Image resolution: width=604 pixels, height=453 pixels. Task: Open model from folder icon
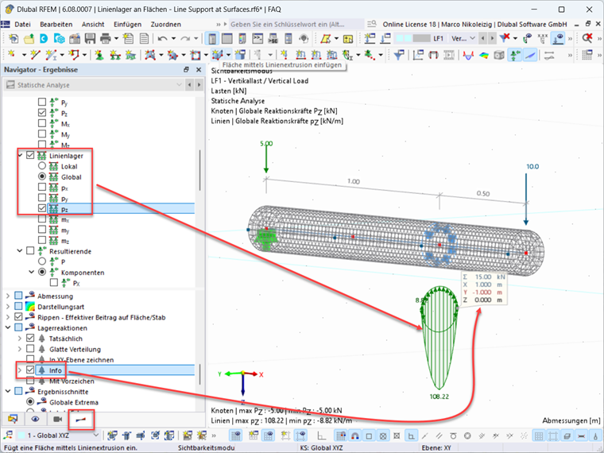[29, 38]
